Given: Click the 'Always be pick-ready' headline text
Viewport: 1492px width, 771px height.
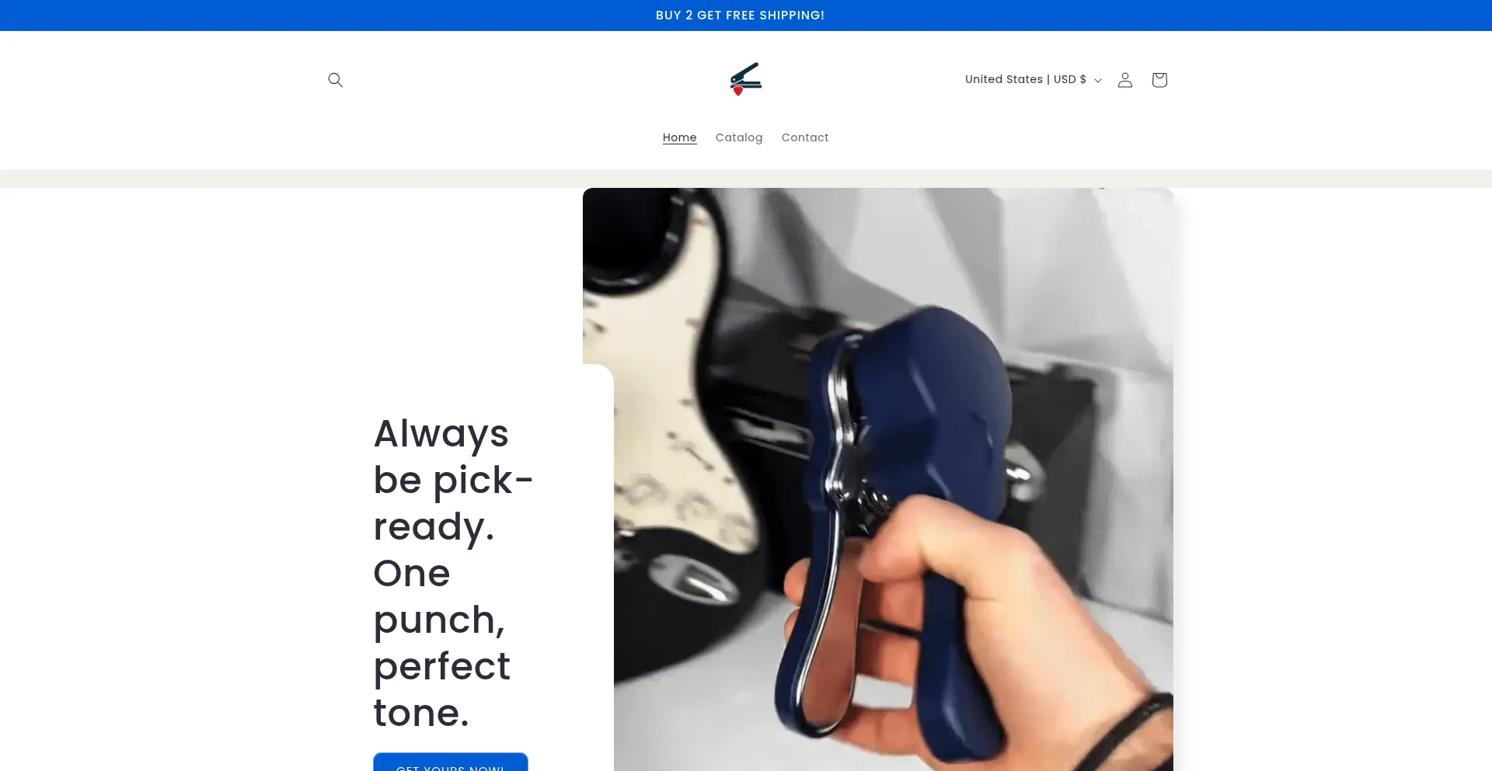Looking at the screenshot, I should tap(452, 480).
